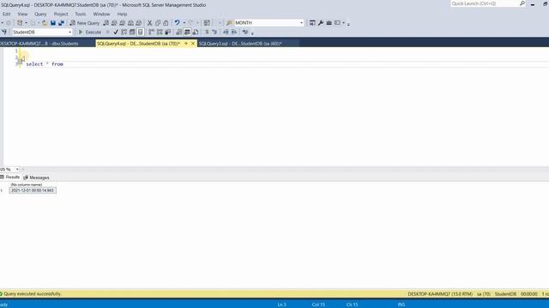Execute the current query
The width and height of the screenshot is (549, 308).
tap(90, 33)
